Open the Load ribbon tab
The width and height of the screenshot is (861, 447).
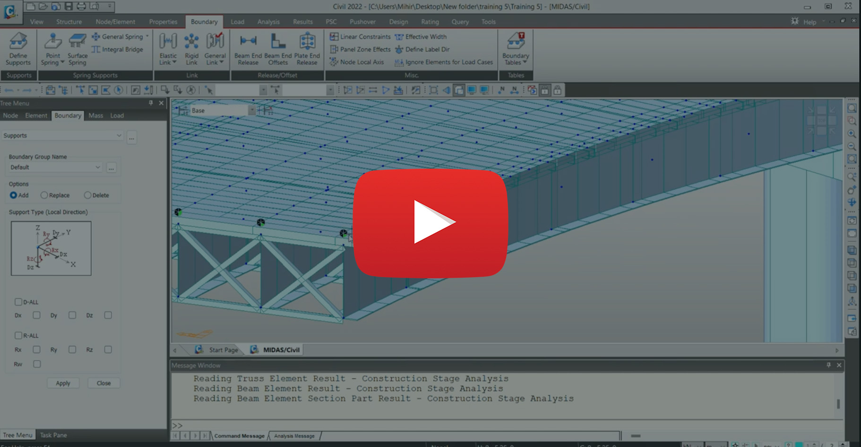click(x=237, y=22)
